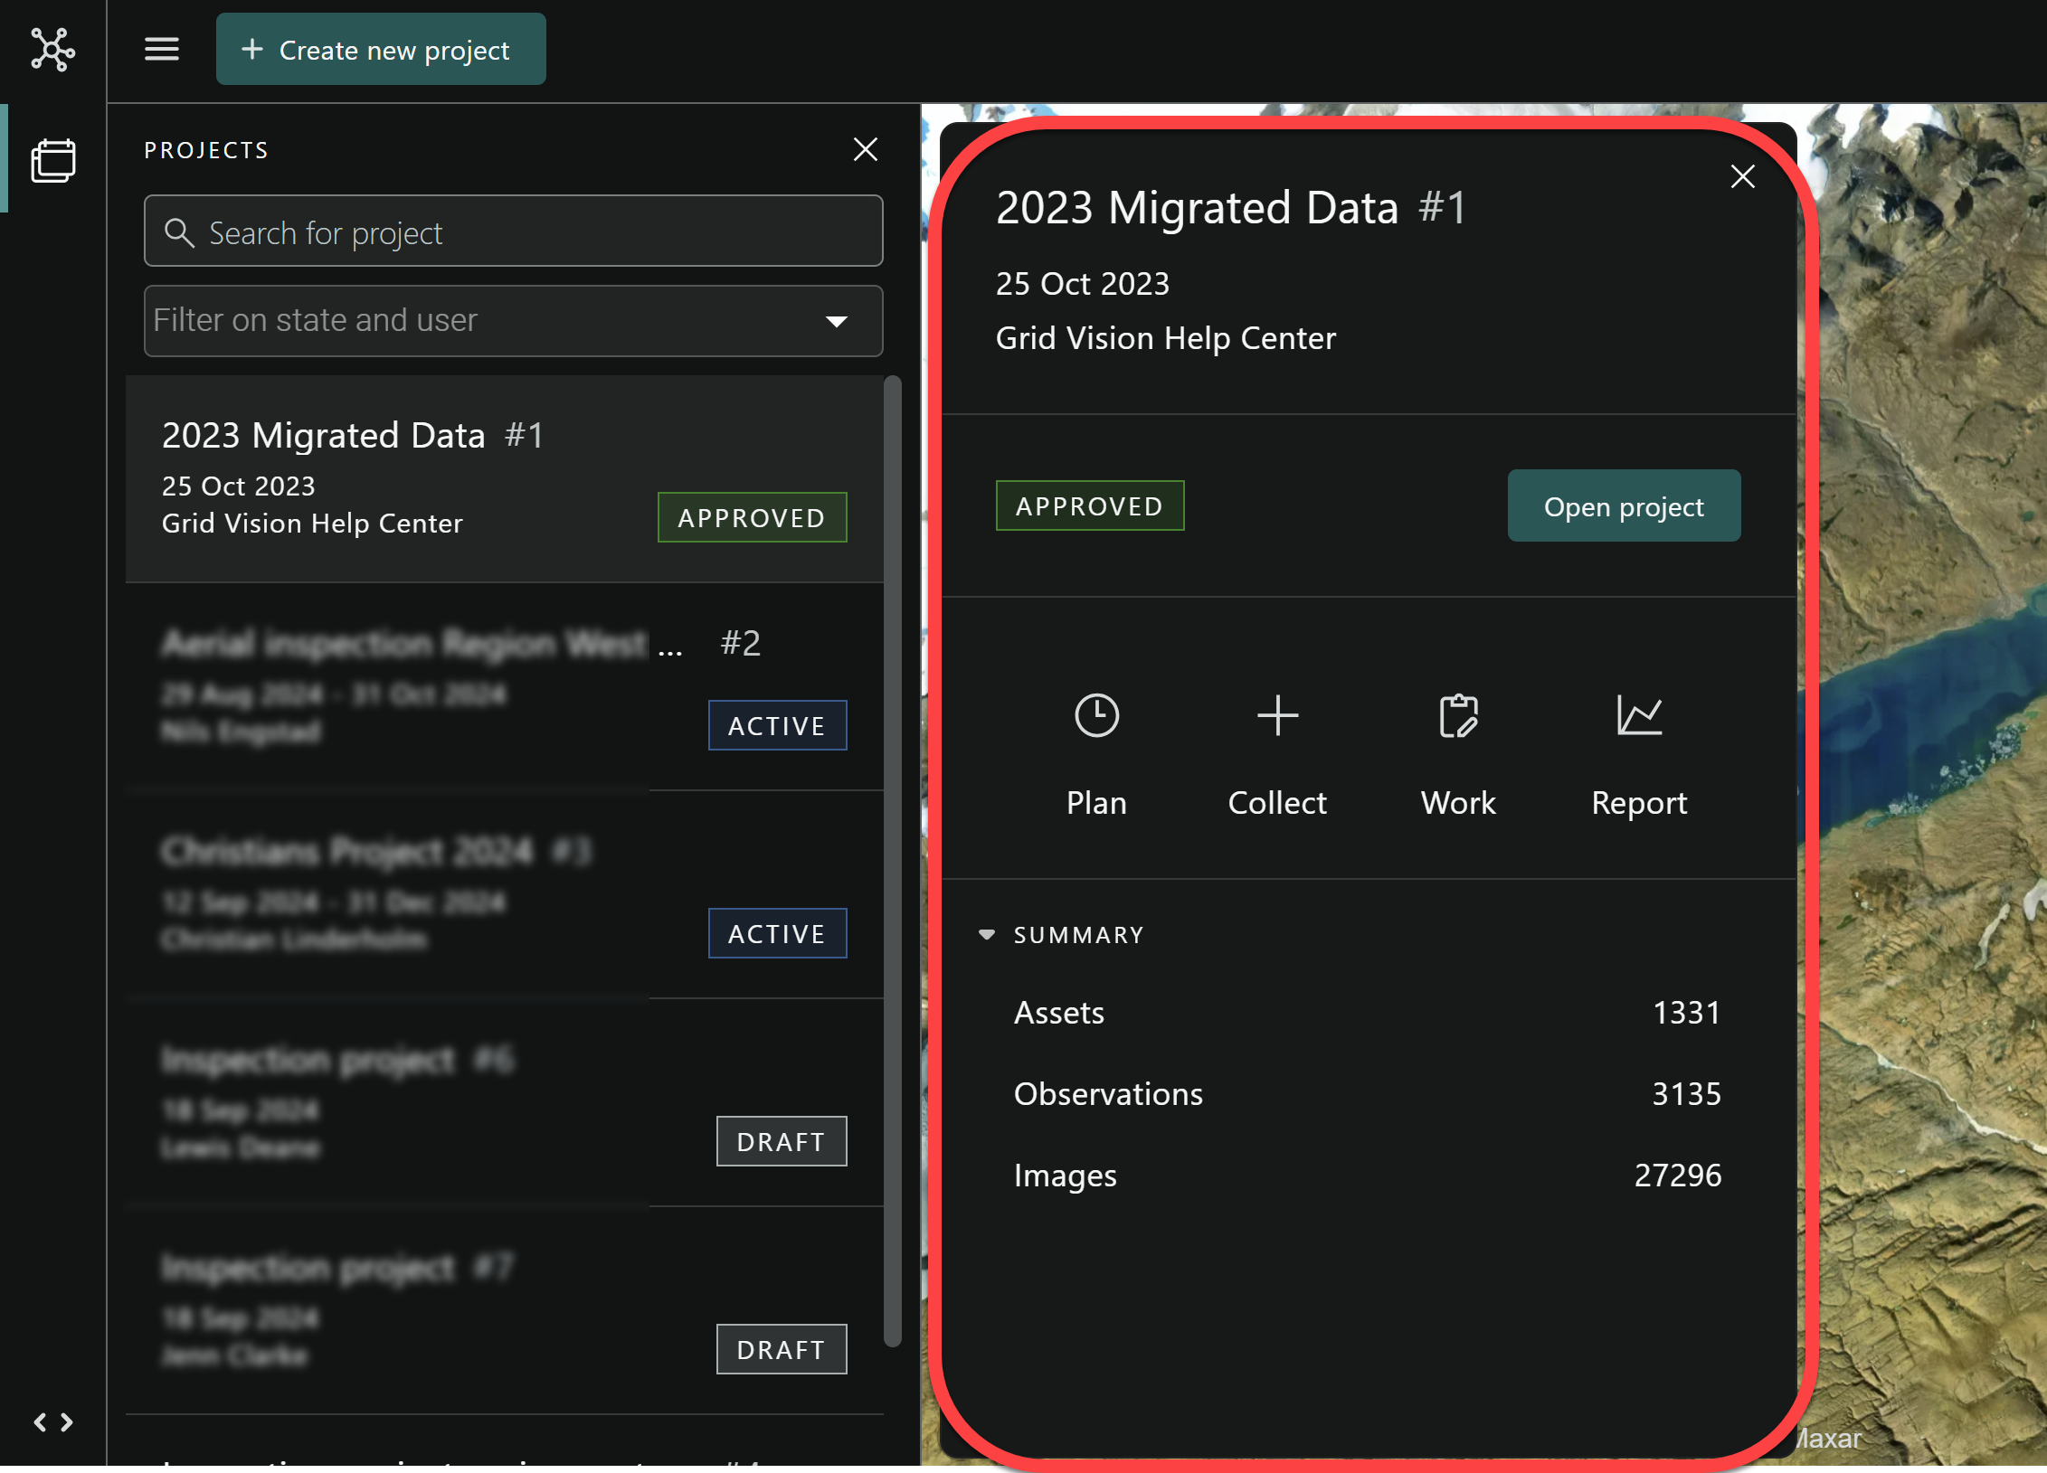Click the Collect plus icon
Image resolution: width=2047 pixels, height=1473 pixels.
(x=1276, y=716)
